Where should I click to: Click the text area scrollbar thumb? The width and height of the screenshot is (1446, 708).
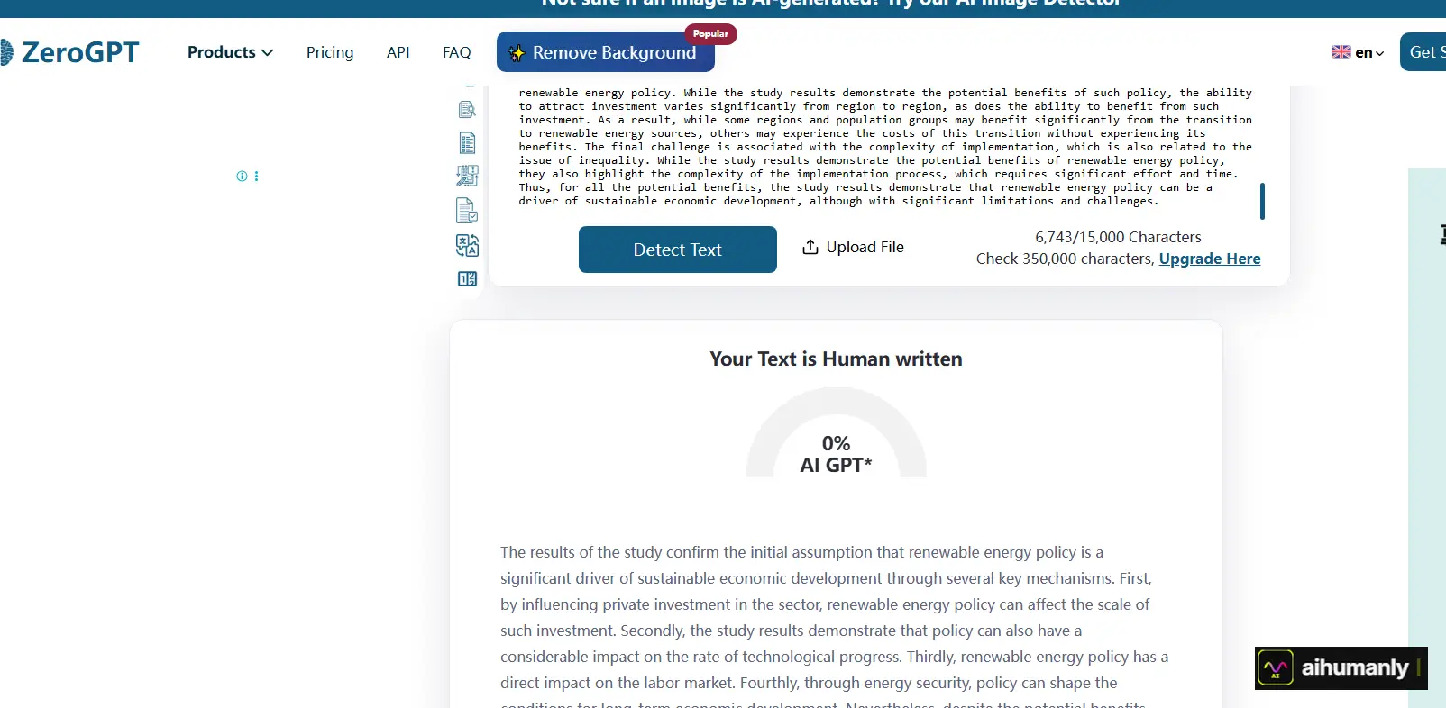1262,201
